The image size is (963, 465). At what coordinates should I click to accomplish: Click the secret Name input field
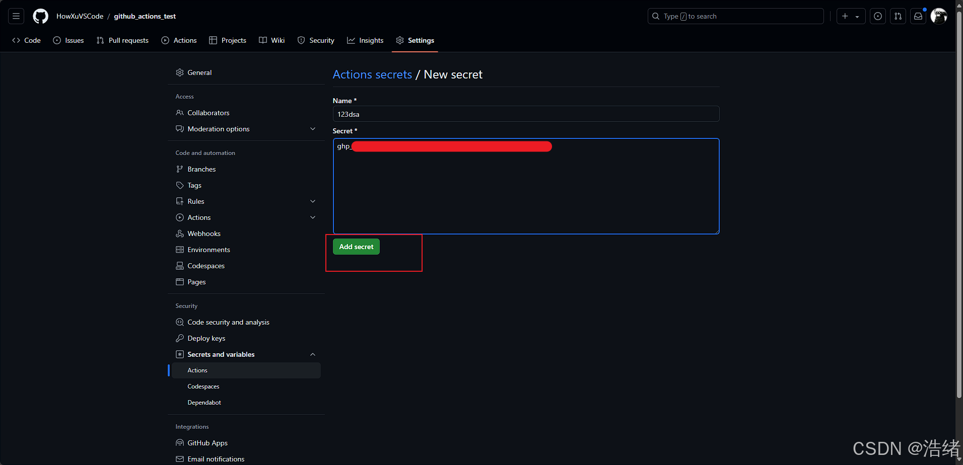point(526,114)
